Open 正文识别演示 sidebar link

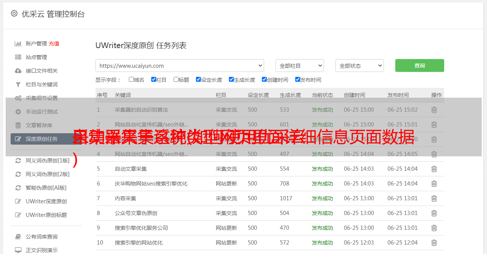click(x=42, y=250)
